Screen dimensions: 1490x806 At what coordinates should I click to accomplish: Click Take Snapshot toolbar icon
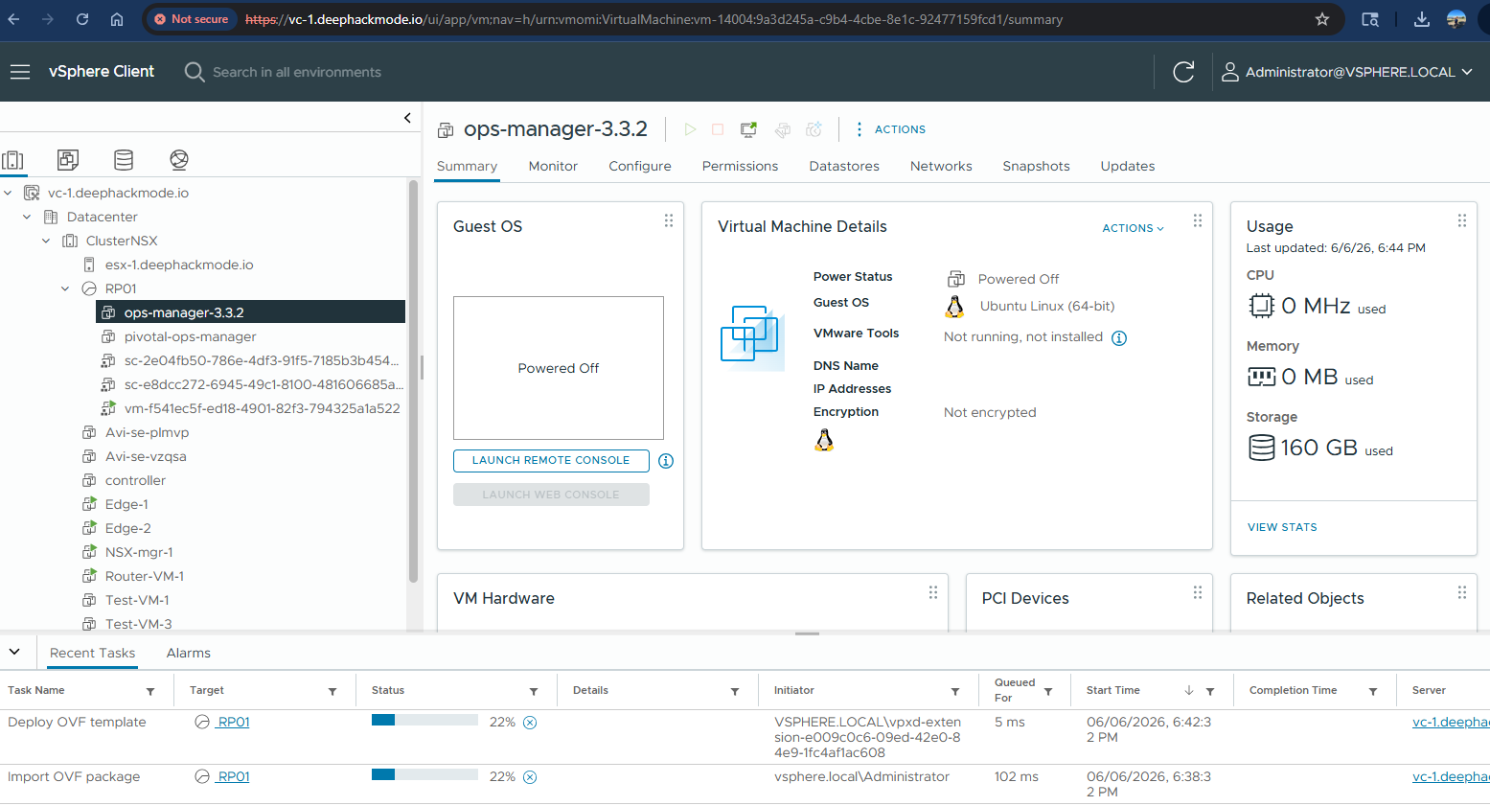pos(814,129)
